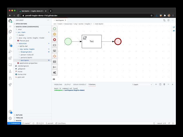The height and width of the screenshot is (137, 183).
Task: Select the Custom Tasks gears palette icon
Action: coord(55,72)
